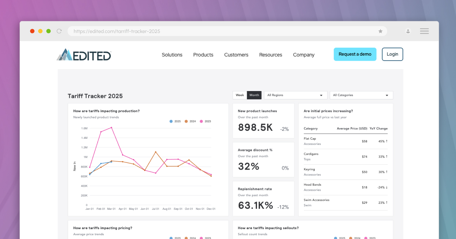Click the "Are initial prices increasing?" title
Image resolution: width=456 pixels, height=239 pixels.
click(328, 111)
